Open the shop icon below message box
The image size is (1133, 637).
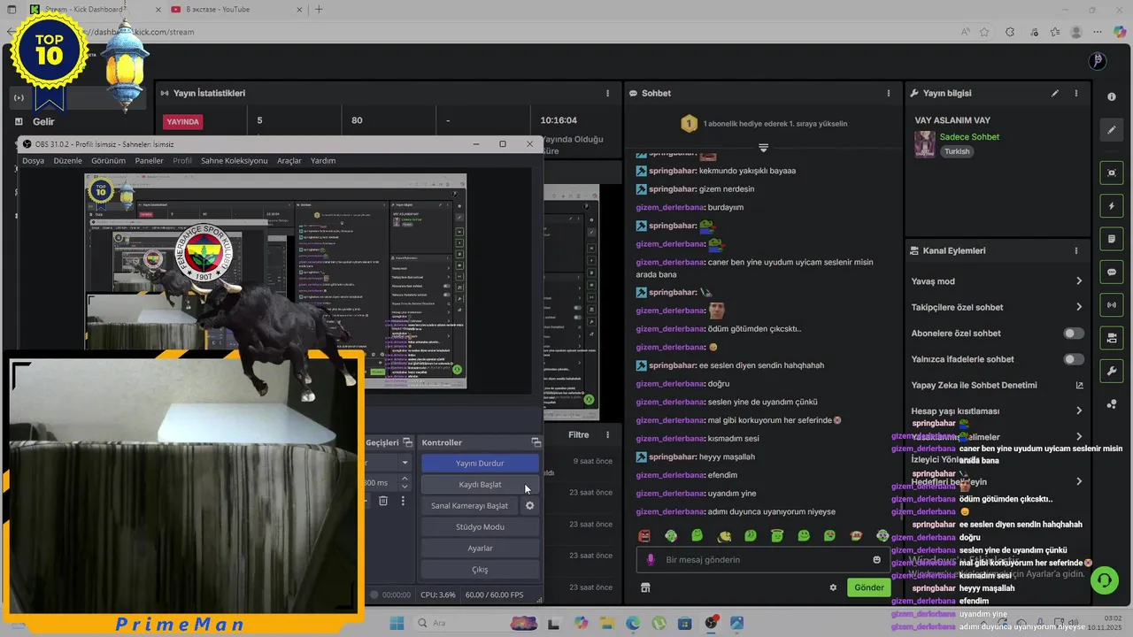[x=645, y=587]
